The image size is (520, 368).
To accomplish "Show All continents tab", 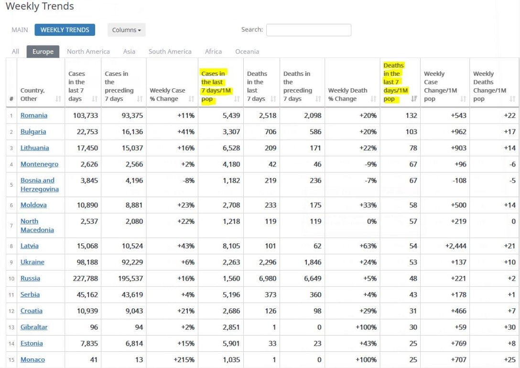I will pos(16,52).
